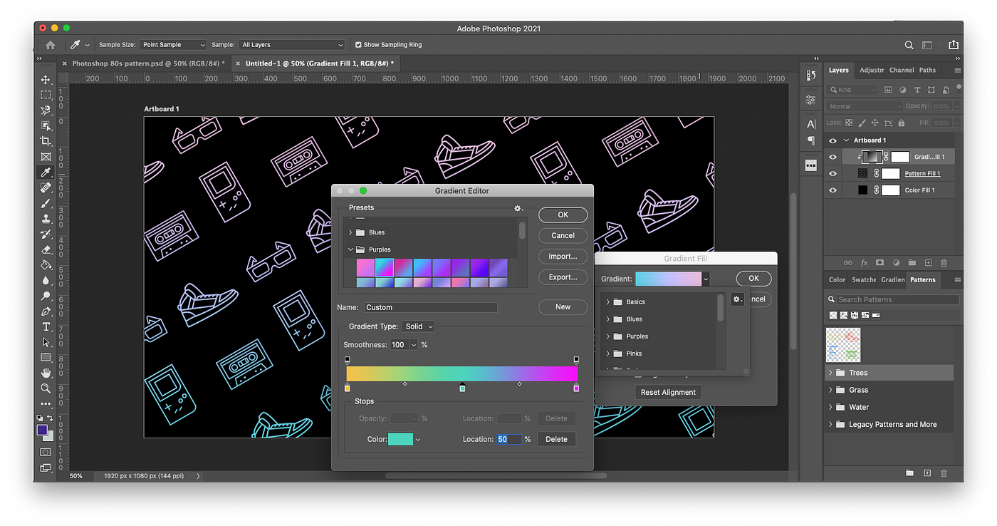This screenshot has height=526, width=997.
Task: Hide the Artboard 1 group visibility
Action: (x=832, y=140)
